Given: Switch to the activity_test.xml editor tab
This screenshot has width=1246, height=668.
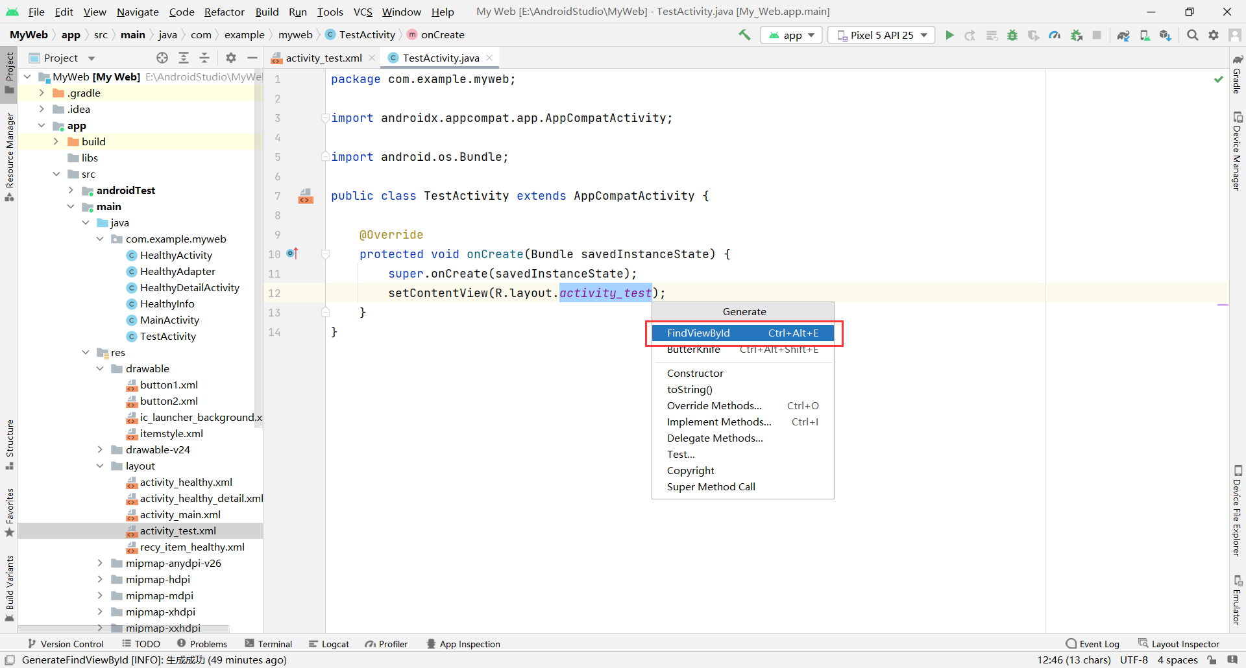Looking at the screenshot, I should [323, 58].
